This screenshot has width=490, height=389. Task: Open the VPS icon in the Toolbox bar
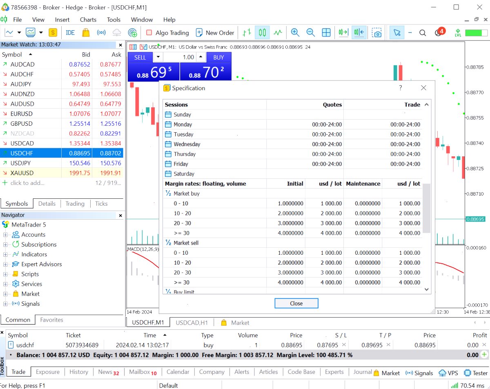(x=448, y=373)
